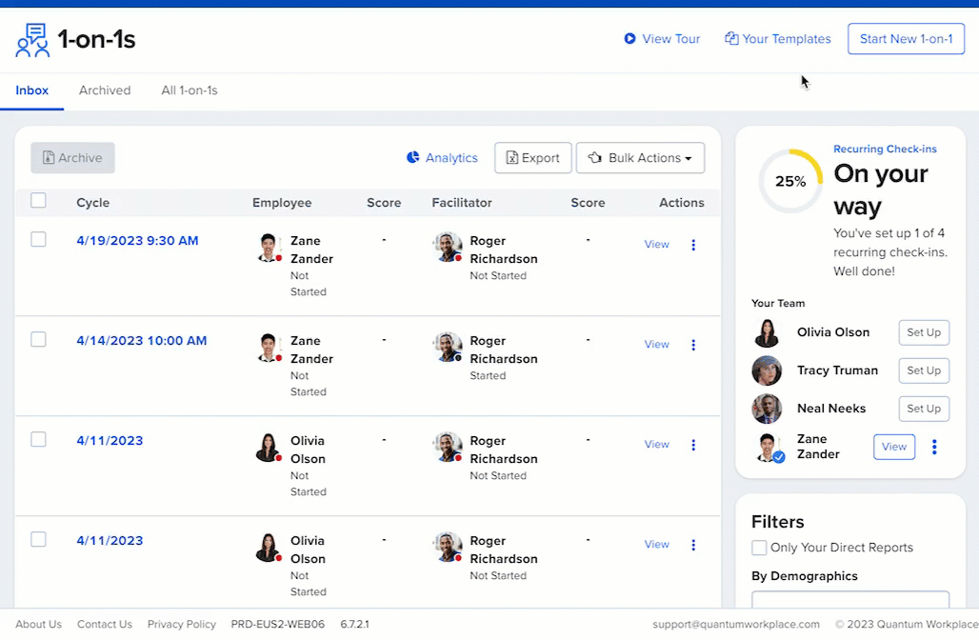This screenshot has height=640, width=979.
Task: Click the Analytics pie chart icon
Action: coord(413,158)
